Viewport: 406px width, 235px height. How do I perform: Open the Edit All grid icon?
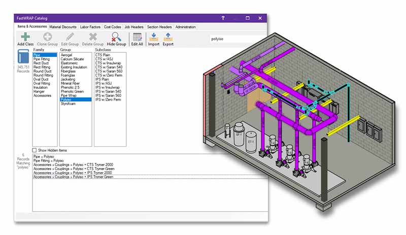tap(137, 37)
